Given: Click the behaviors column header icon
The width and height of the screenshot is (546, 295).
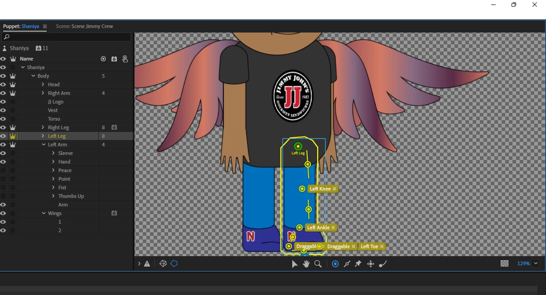Looking at the screenshot, I should 114,59.
